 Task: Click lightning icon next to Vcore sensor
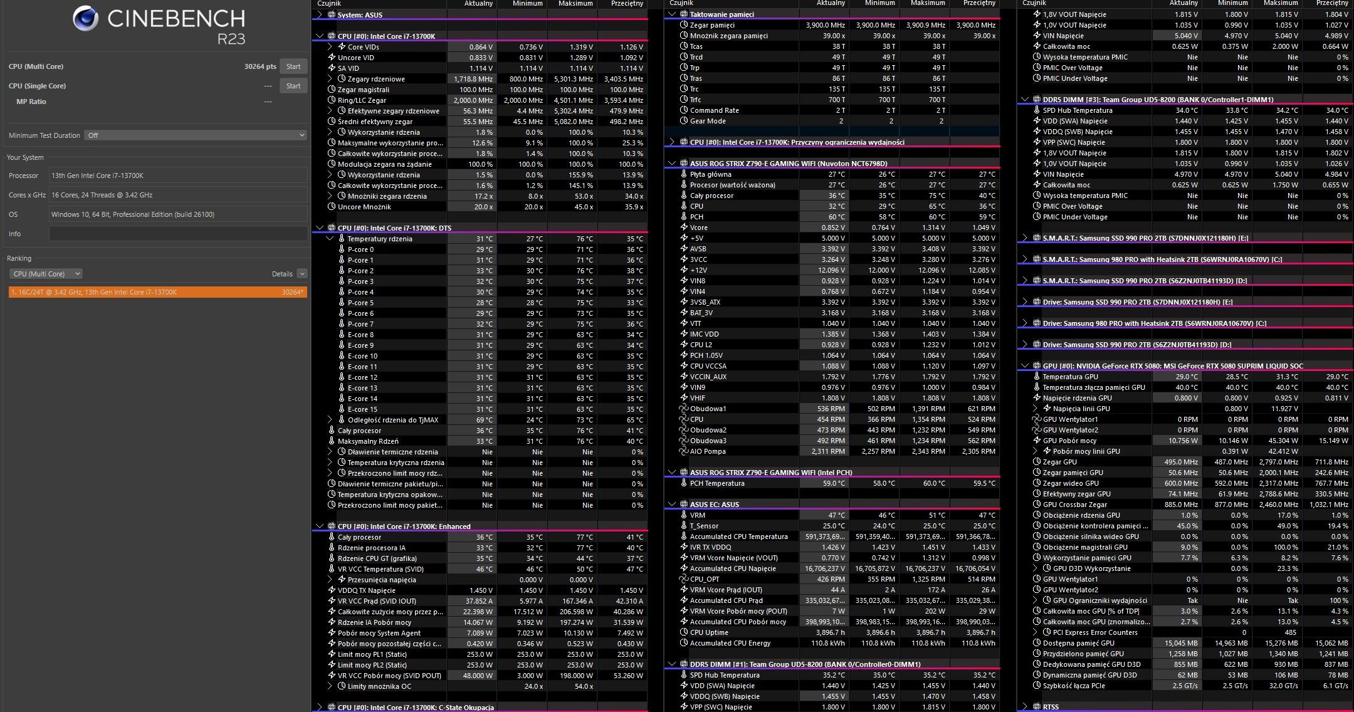pos(684,228)
